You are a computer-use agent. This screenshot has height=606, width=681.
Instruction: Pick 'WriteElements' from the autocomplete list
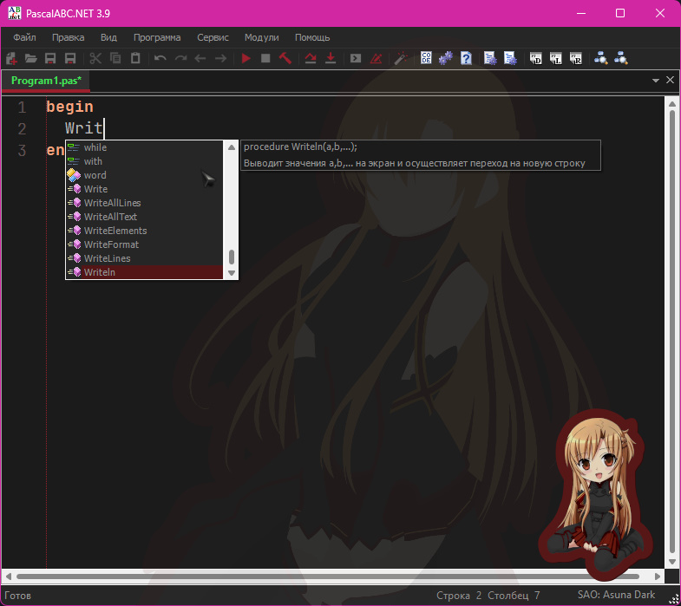tap(144, 231)
